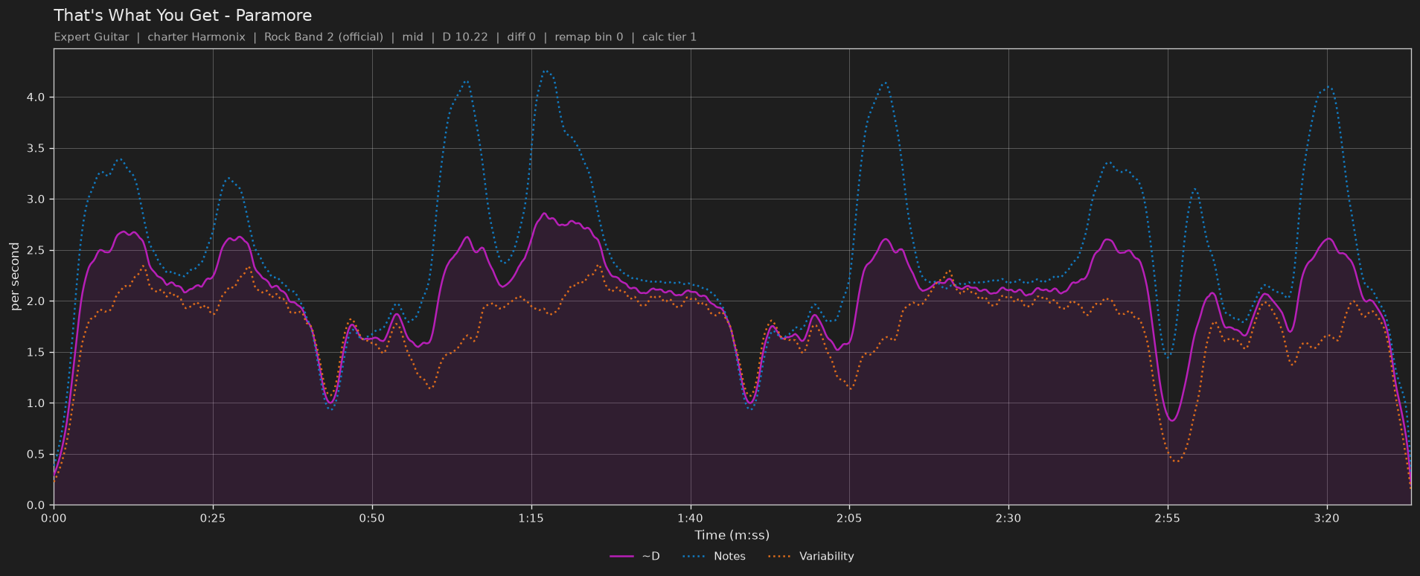The image size is (1420, 576).
Task: Click the "Time (m:ss)" x-axis label
Action: click(732, 535)
